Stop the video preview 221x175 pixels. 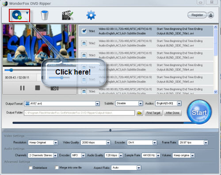38,88
